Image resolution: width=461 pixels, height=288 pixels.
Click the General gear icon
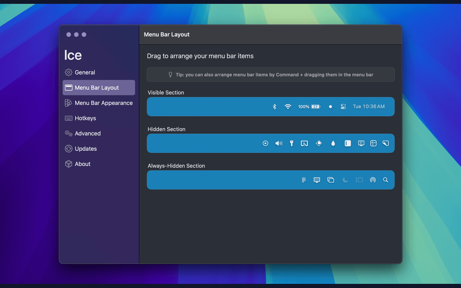point(69,72)
